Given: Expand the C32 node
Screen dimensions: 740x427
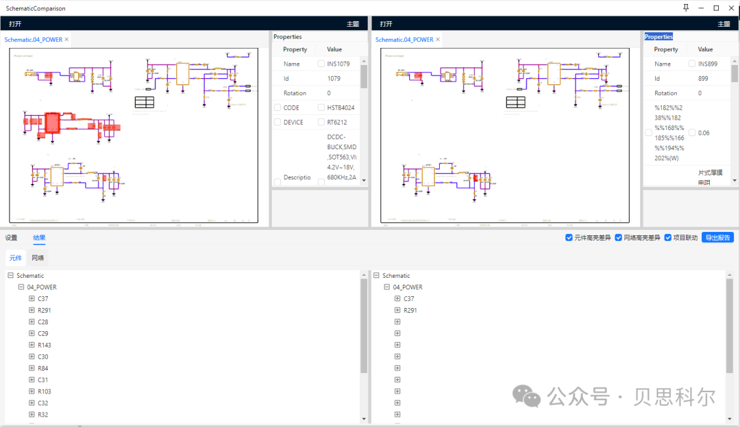Looking at the screenshot, I should [x=32, y=403].
